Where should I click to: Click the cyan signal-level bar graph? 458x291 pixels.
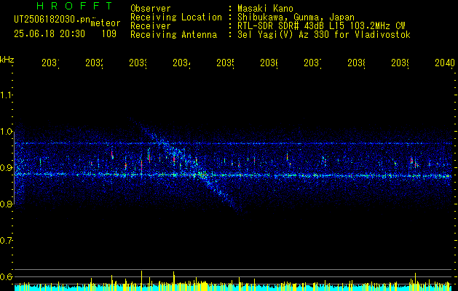(x=233, y=288)
